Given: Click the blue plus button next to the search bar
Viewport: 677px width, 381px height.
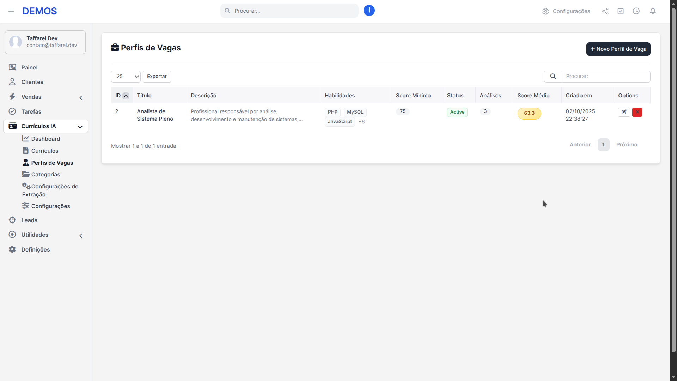Looking at the screenshot, I should [x=369, y=10].
